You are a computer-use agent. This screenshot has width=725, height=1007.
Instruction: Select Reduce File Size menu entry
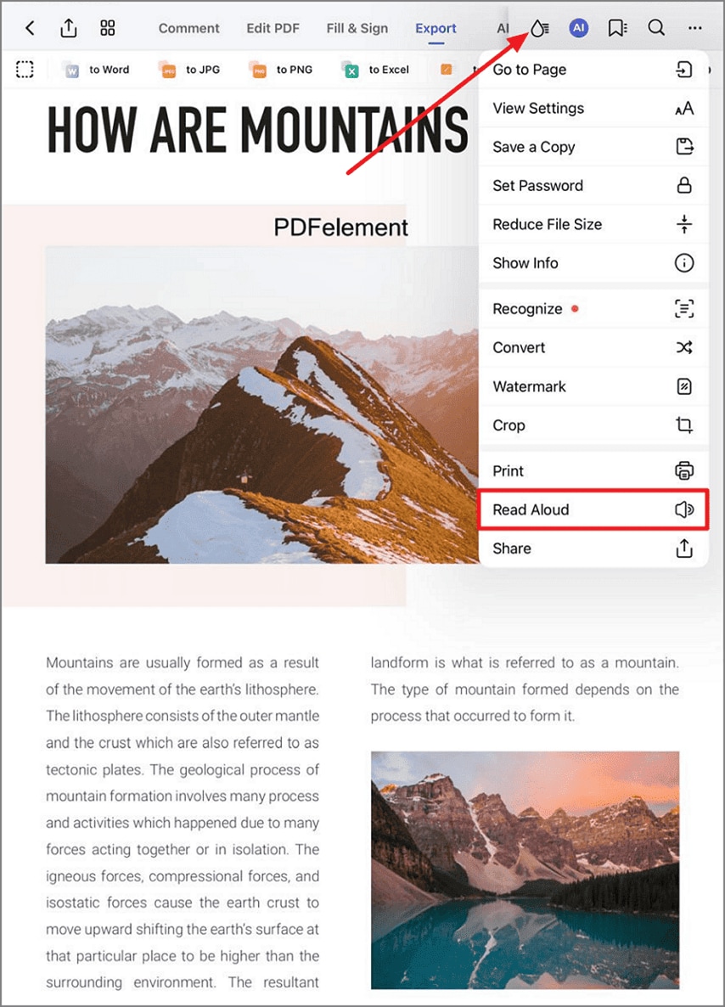(593, 224)
